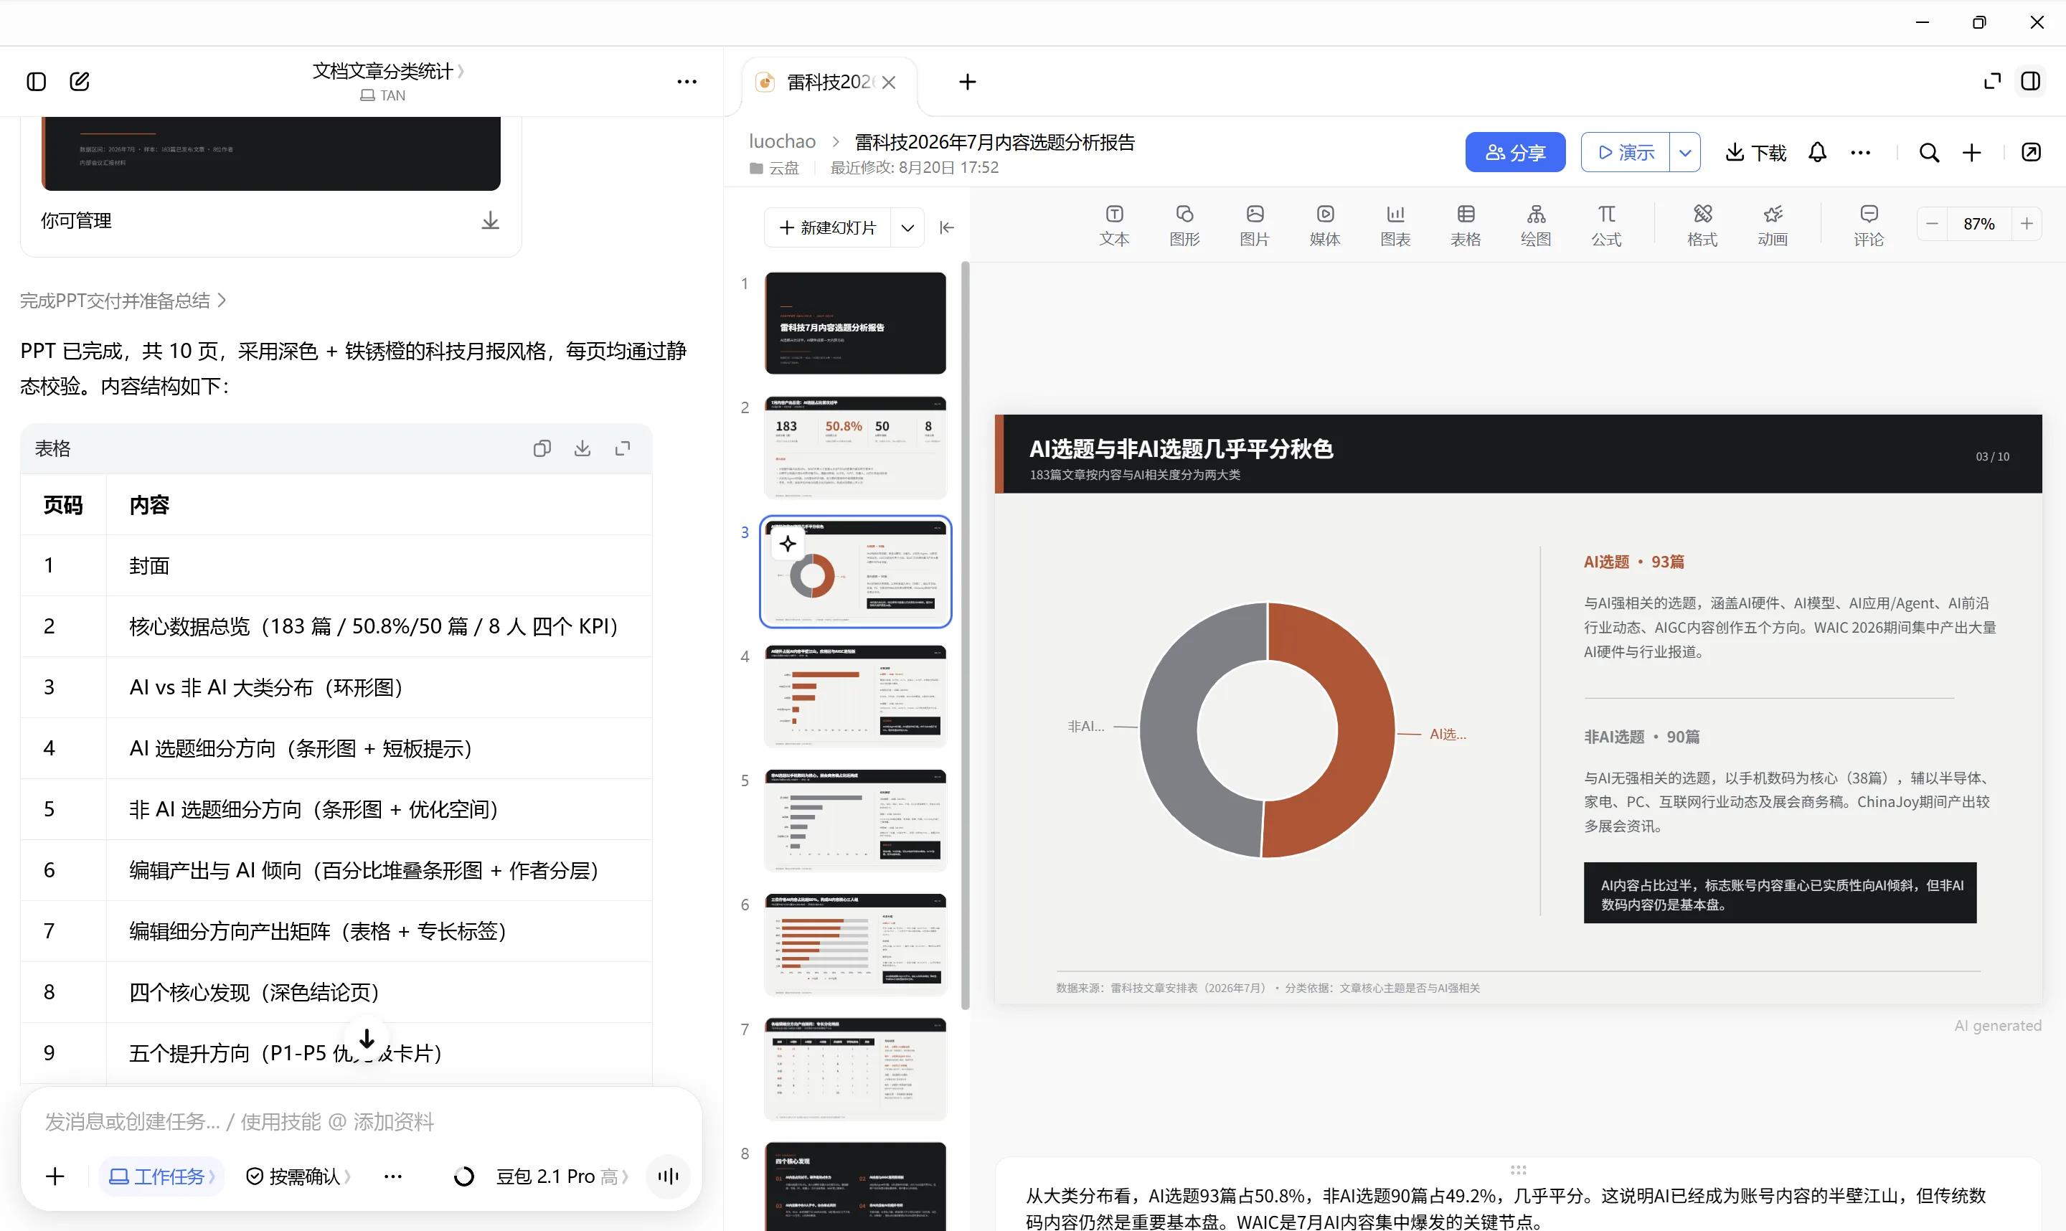Select slide 7 thumbnail
The height and width of the screenshot is (1231, 2066).
[x=855, y=1070]
